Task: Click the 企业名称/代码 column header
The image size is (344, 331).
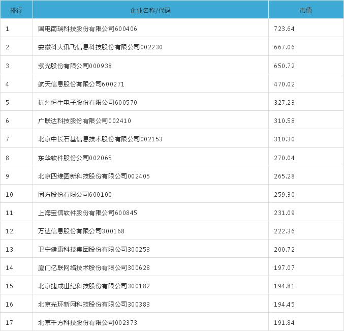Action: pyautogui.click(x=150, y=10)
